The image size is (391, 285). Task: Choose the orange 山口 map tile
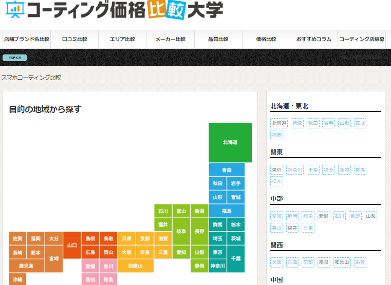tap(72, 245)
